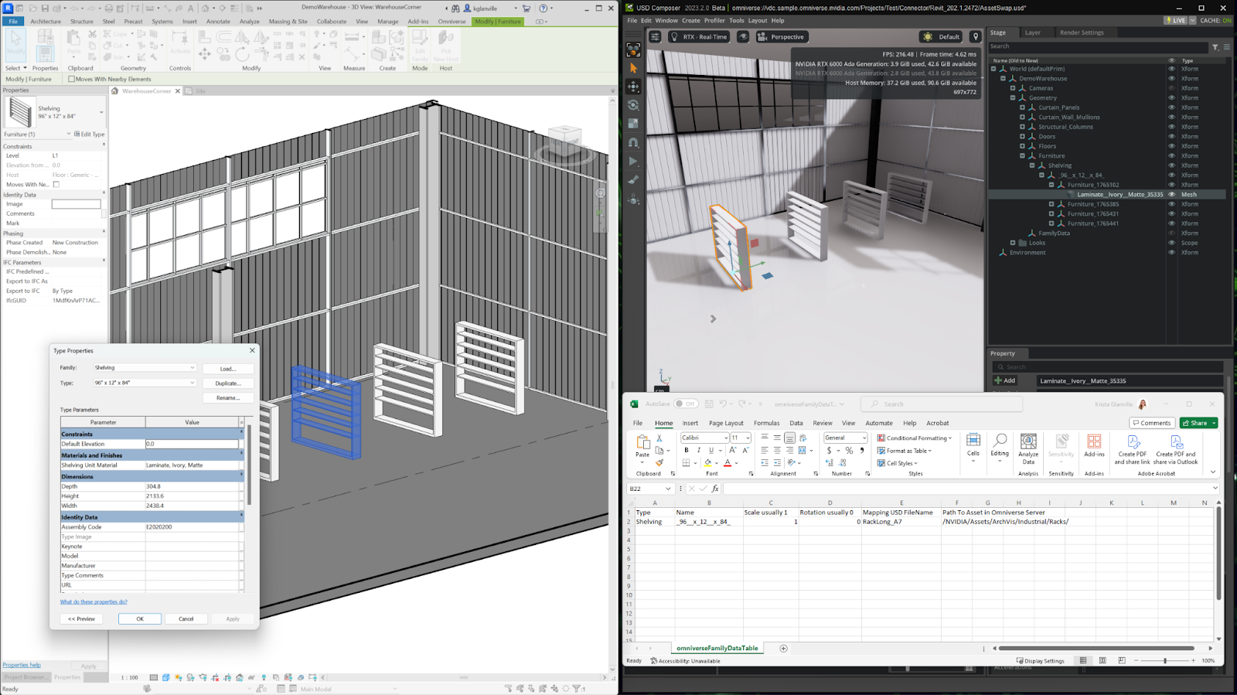Expand the Cameras node in Stage tree
This screenshot has height=695, width=1237.
(1013, 88)
